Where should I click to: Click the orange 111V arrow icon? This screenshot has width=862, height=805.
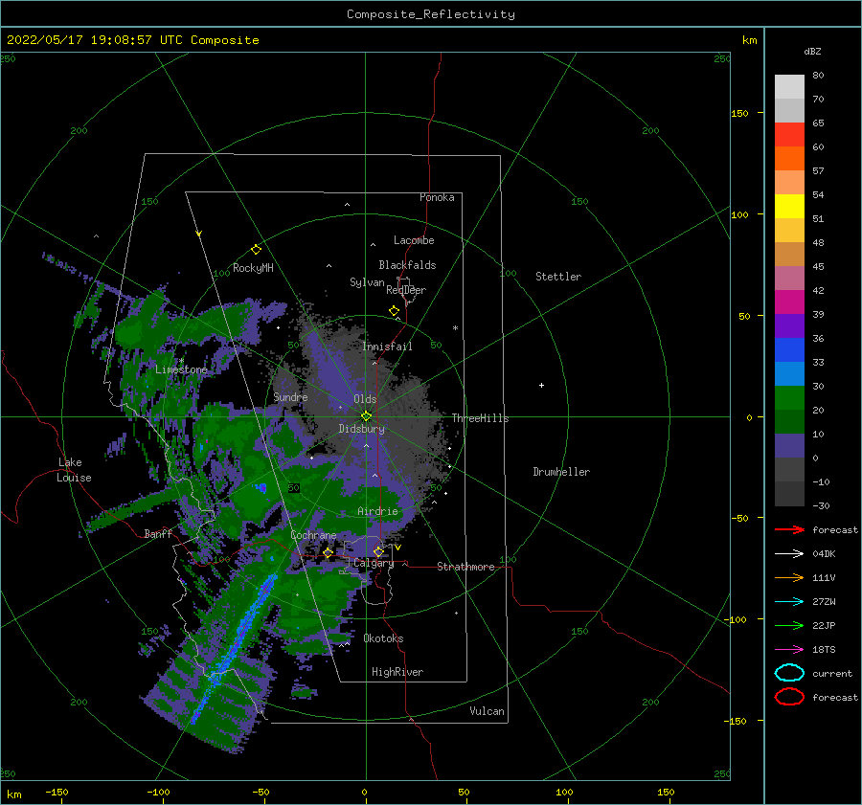tap(789, 577)
